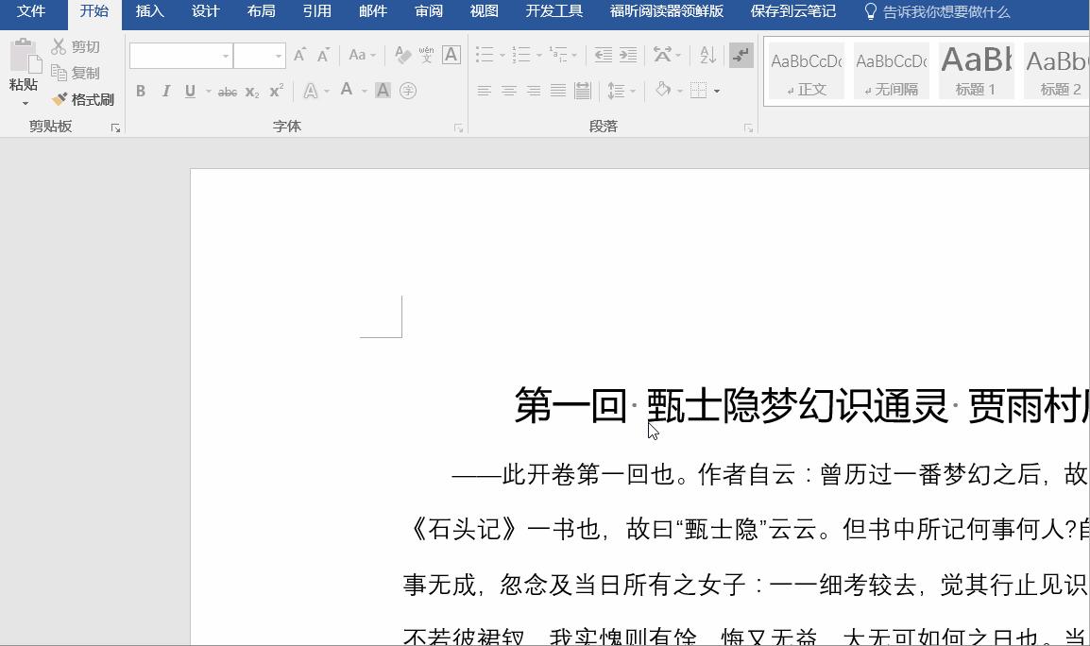Screen dimensions: 1090x646
Task: Open the shading fill color control
Action: tap(662, 91)
